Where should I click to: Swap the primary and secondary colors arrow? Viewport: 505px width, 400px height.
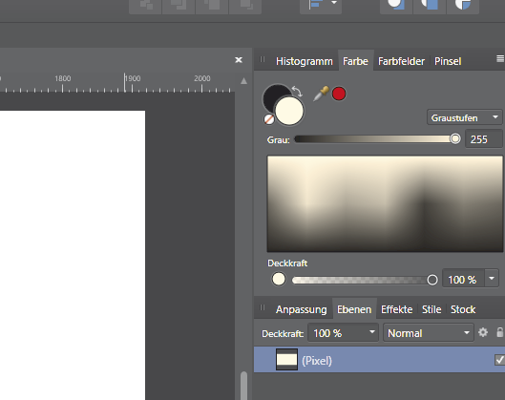click(297, 91)
